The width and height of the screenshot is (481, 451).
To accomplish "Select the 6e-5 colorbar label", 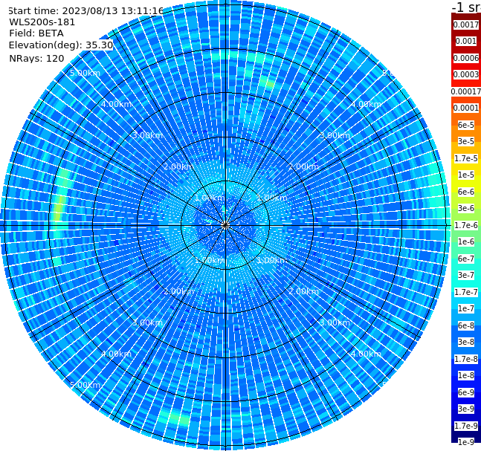I will pyautogui.click(x=466, y=125).
